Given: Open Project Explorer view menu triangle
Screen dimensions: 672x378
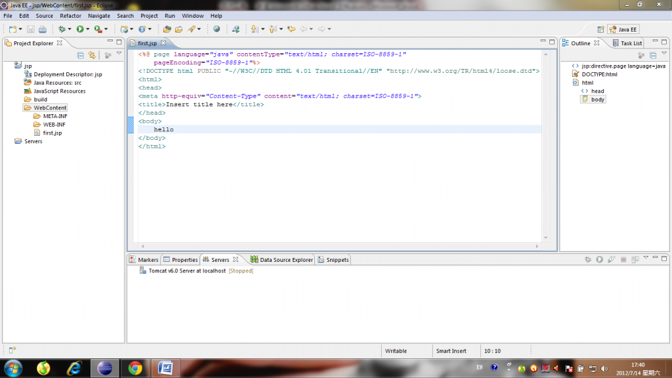Looking at the screenshot, I should [119, 54].
